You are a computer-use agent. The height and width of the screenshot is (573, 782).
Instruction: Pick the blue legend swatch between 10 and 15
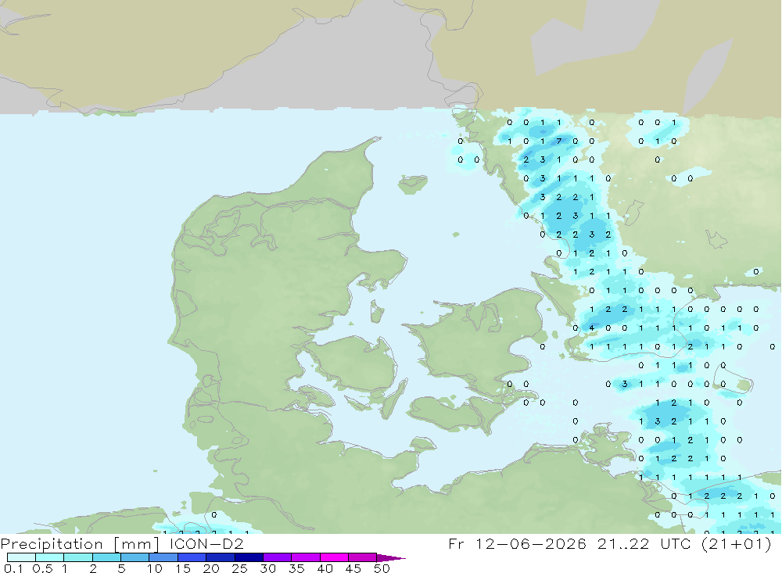pos(163,557)
